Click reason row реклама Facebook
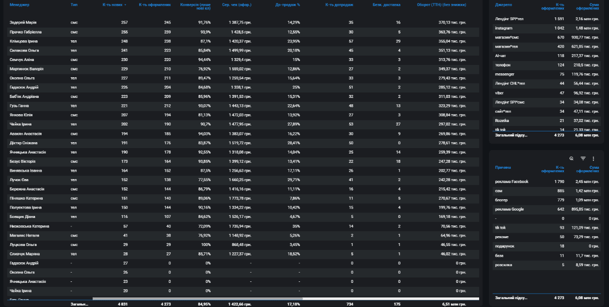Viewport: 609px width, 307px height. click(547, 182)
